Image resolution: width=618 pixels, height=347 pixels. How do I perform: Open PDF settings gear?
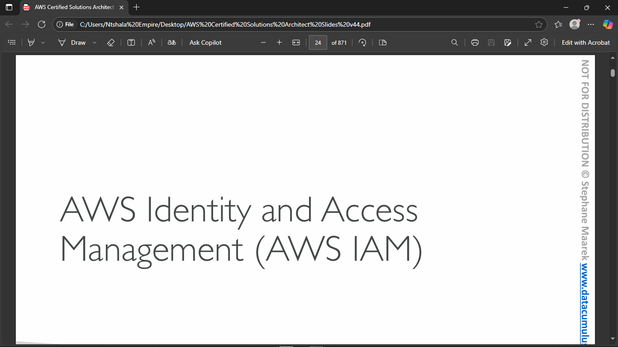click(544, 42)
